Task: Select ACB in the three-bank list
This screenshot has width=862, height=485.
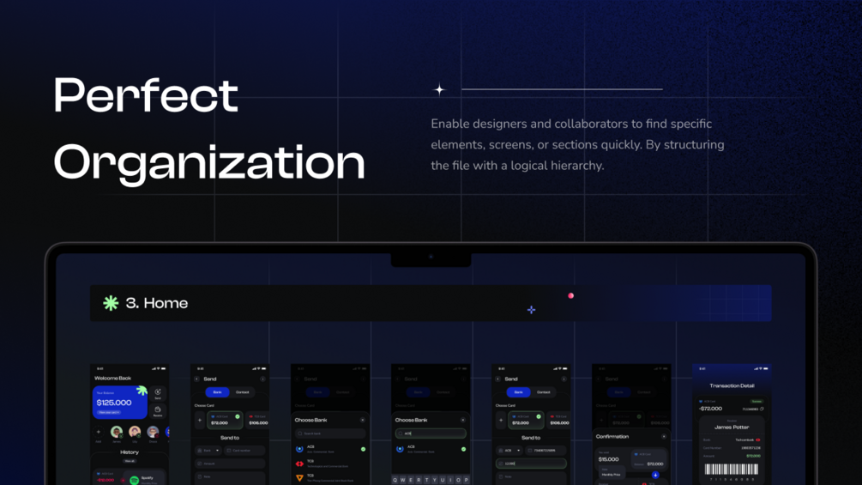Action: point(330,449)
